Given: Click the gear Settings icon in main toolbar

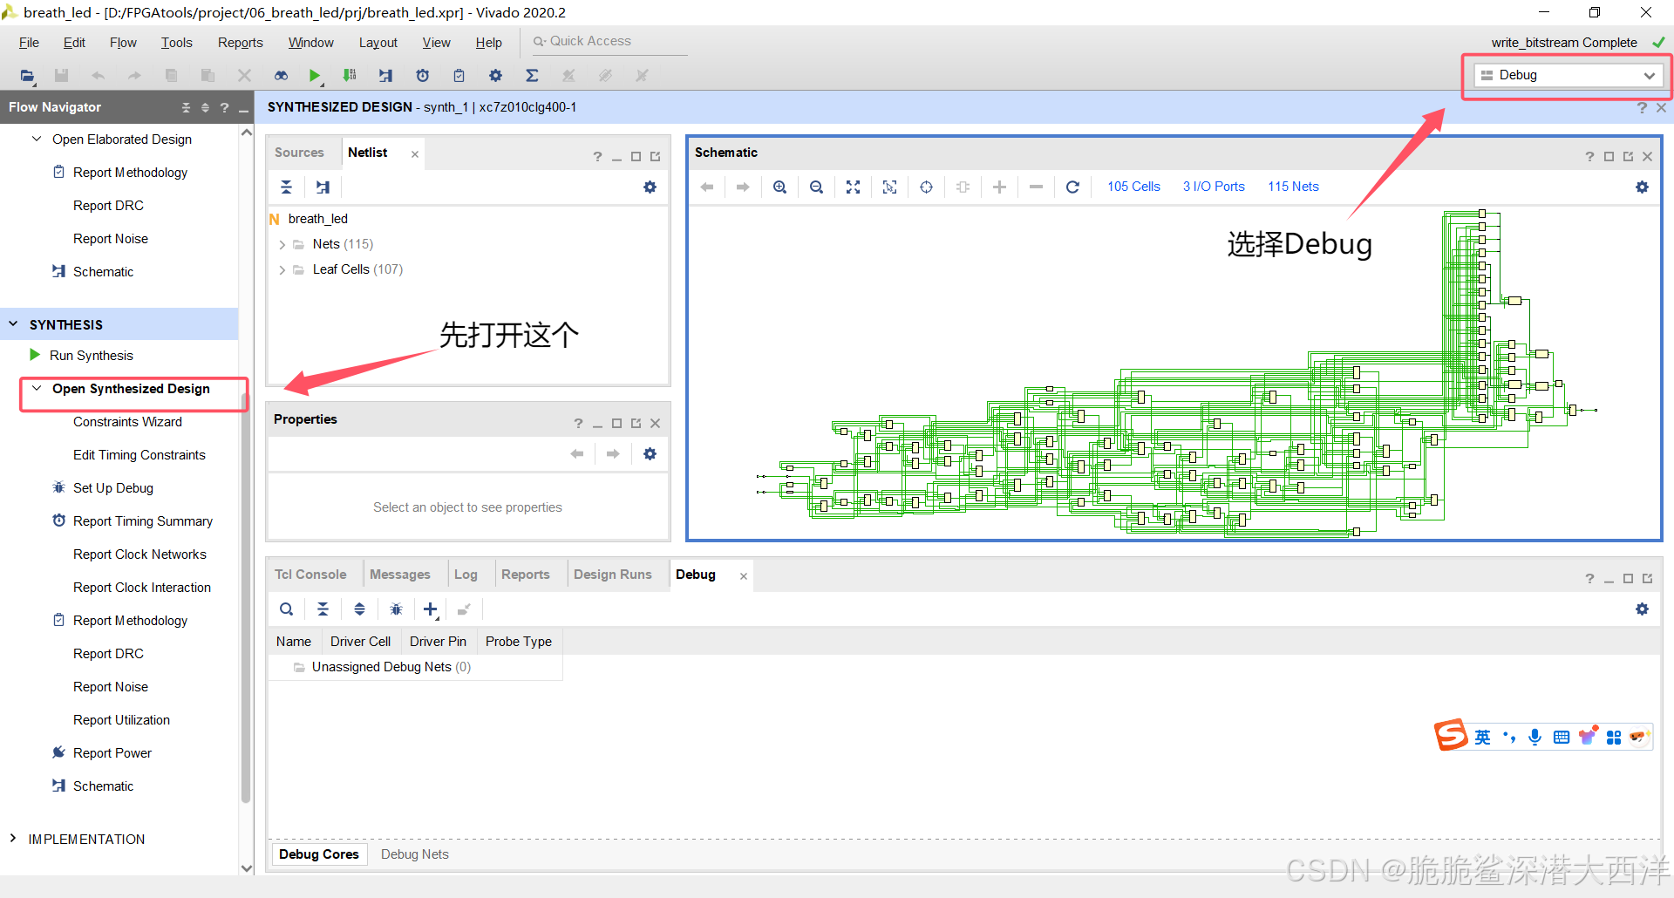Looking at the screenshot, I should click(x=495, y=76).
